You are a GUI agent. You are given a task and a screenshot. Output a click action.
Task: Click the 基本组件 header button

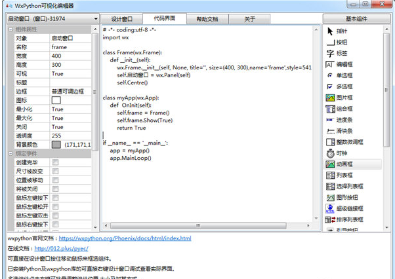(357, 19)
